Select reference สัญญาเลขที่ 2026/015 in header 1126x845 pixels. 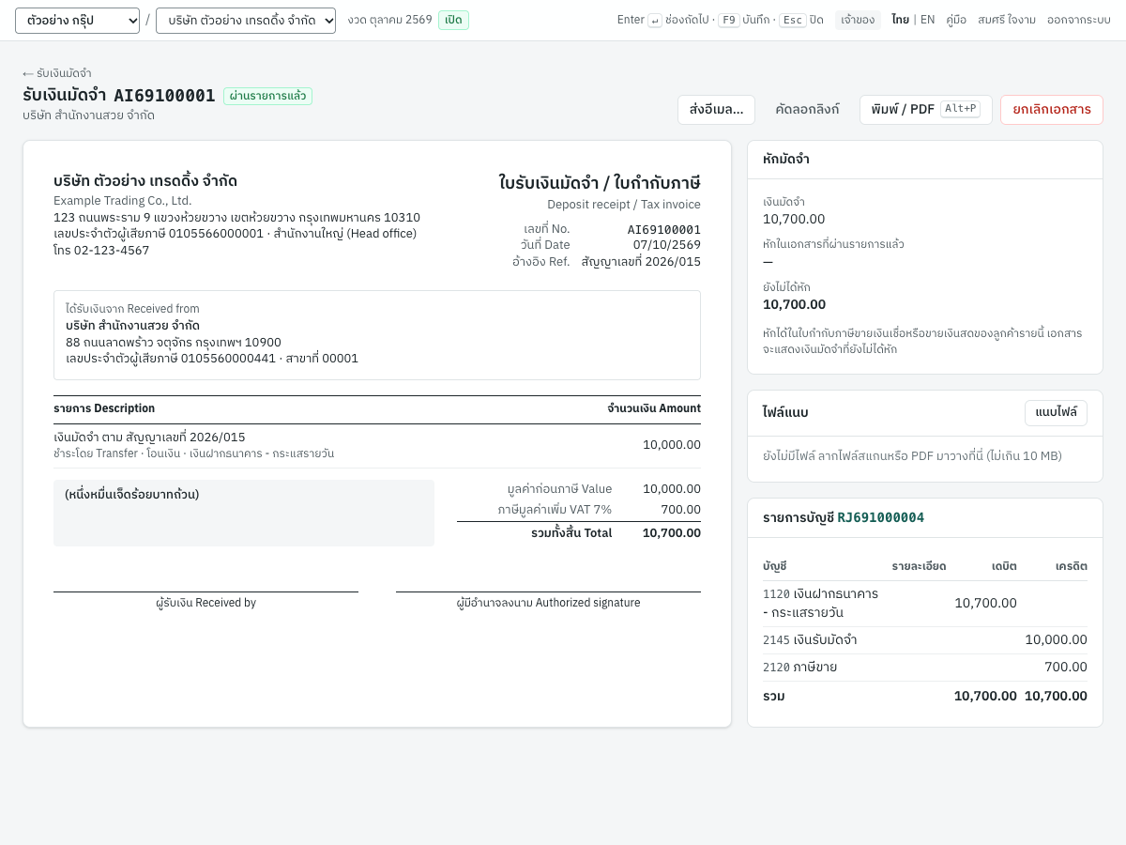pyautogui.click(x=641, y=262)
